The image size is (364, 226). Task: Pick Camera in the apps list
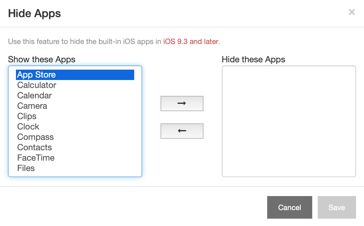[75, 106]
